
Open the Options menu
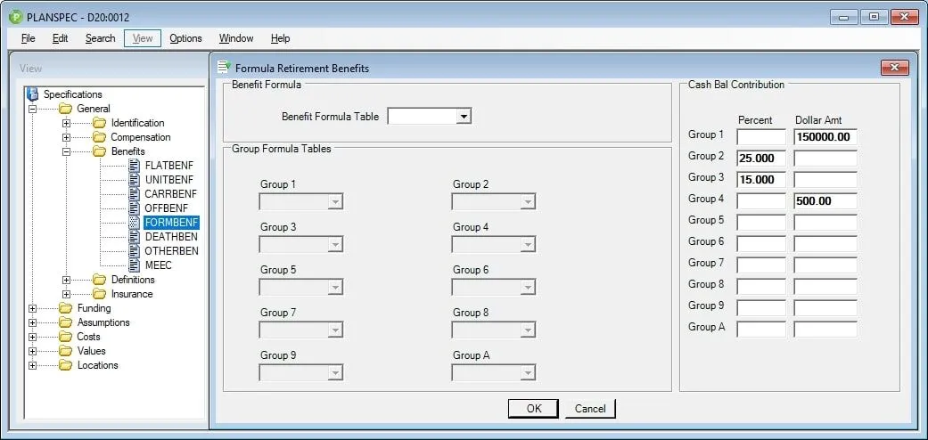click(185, 38)
